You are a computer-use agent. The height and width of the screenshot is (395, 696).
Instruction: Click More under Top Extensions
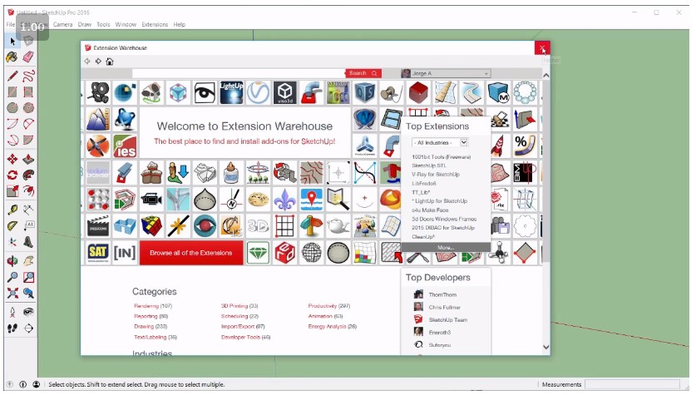click(446, 247)
